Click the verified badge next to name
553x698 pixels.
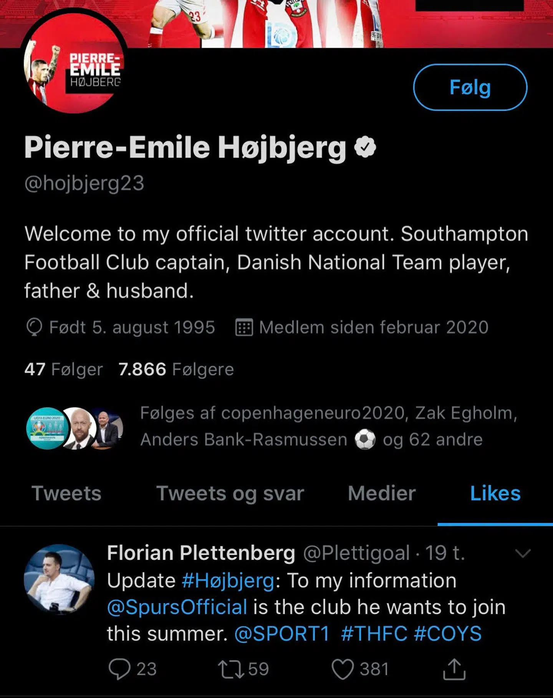click(365, 147)
